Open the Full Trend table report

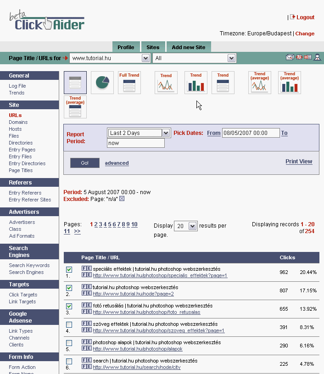click(129, 83)
